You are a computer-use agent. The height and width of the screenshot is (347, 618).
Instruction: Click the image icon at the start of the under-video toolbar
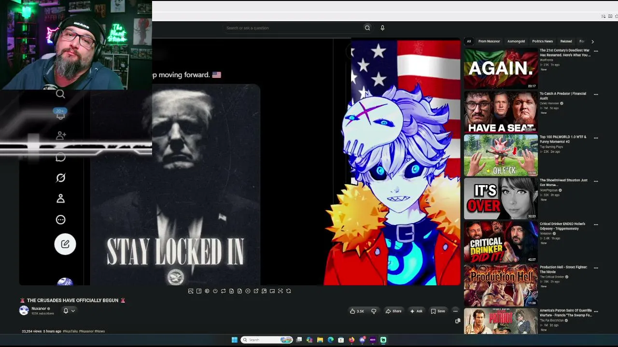pyautogui.click(x=191, y=291)
